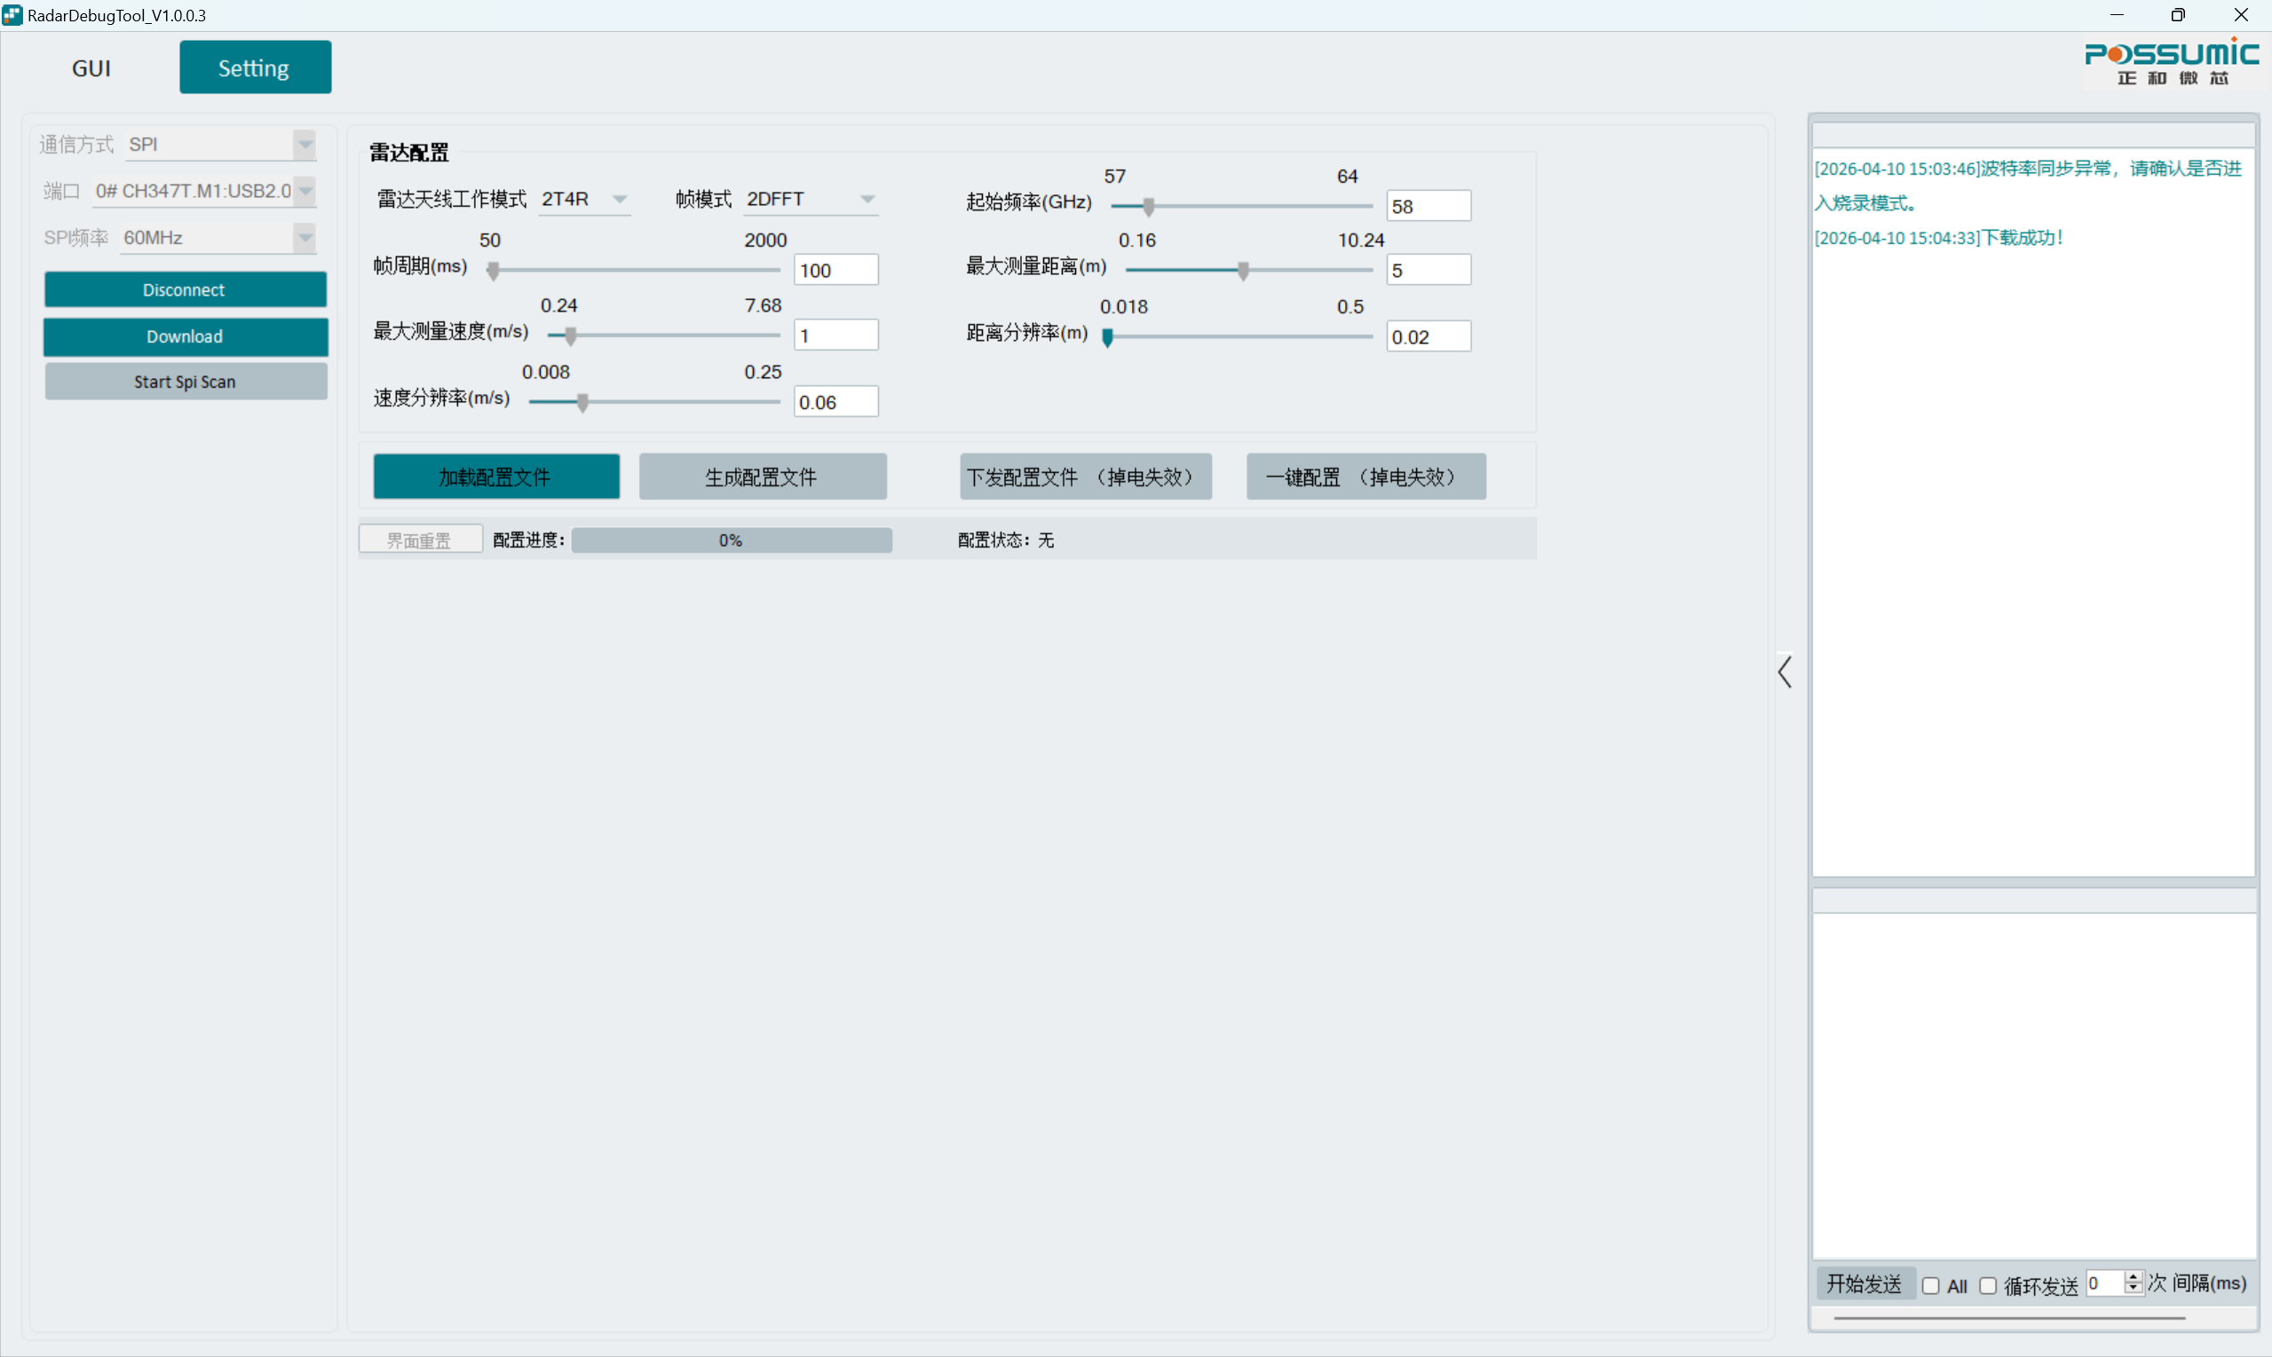Click the RadarDebugTool app icon in title bar

click(12, 14)
